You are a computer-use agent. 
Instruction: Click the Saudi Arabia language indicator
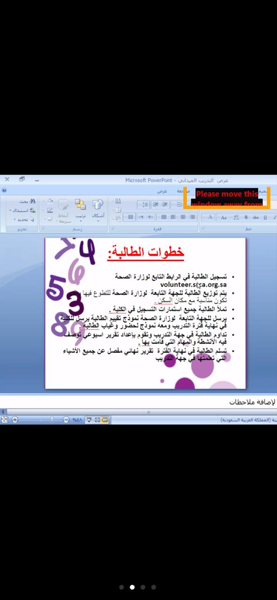(x=247, y=420)
